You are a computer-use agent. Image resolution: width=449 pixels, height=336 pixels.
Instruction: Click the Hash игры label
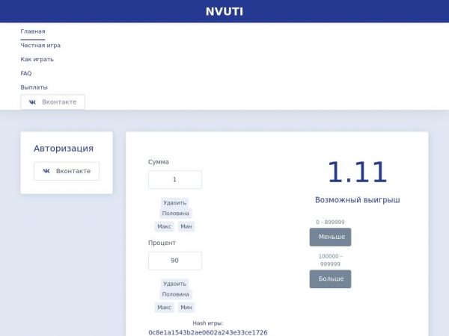tap(208, 323)
